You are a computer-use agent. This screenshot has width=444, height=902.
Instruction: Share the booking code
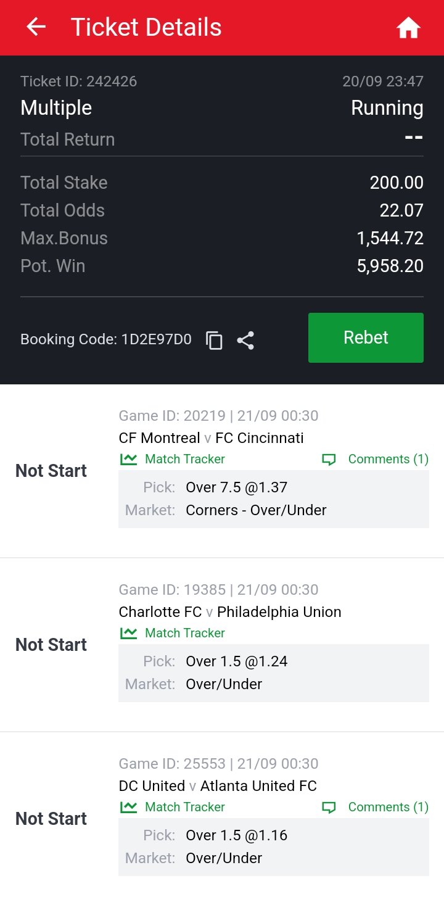tap(245, 341)
